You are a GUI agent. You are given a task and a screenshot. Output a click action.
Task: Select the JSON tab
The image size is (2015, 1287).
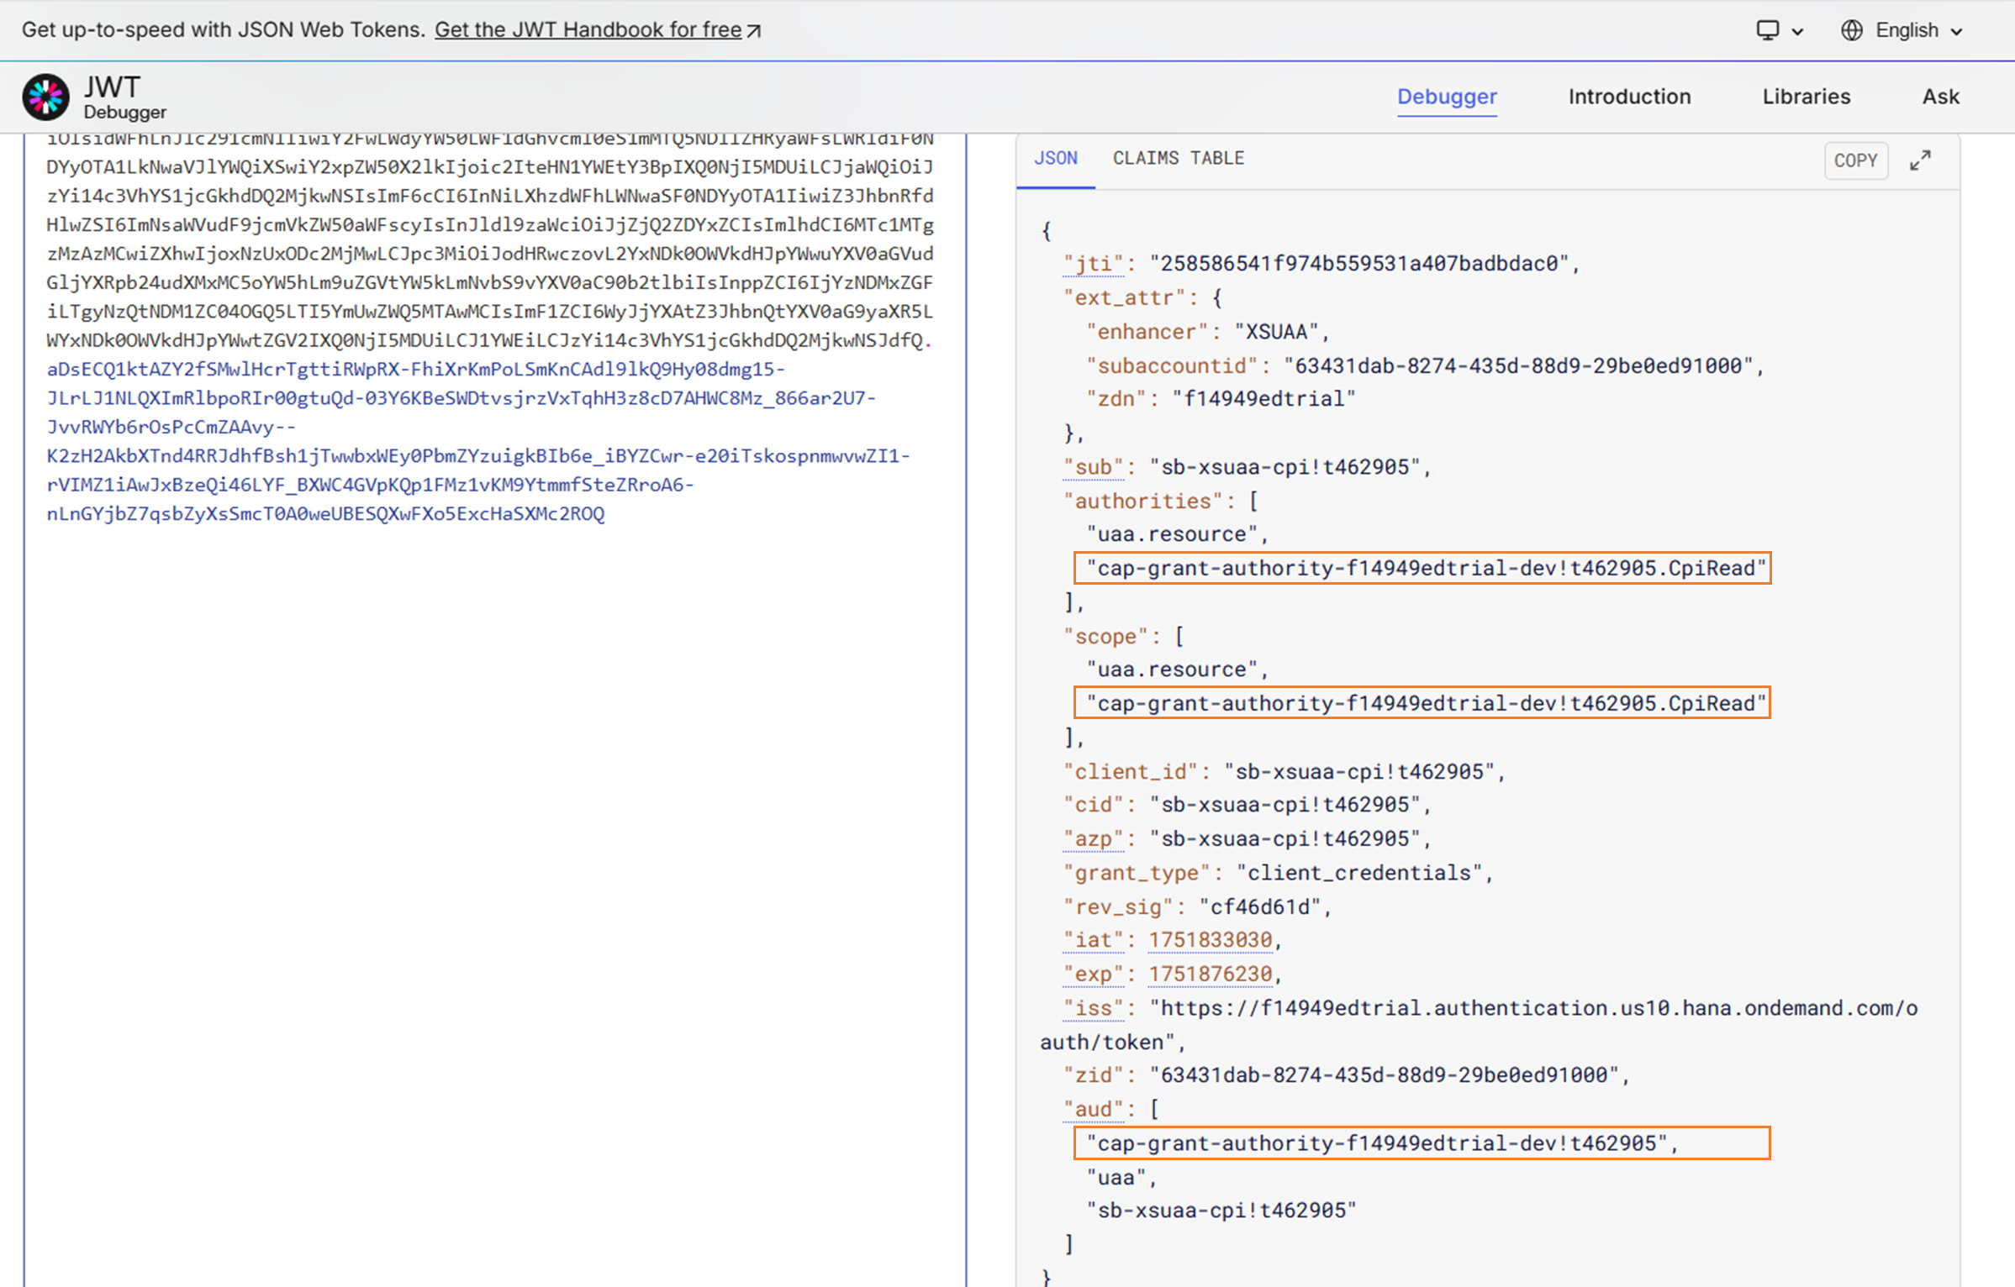click(x=1055, y=158)
